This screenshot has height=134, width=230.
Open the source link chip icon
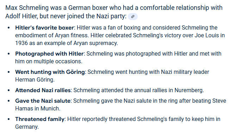pyautogui.click(x=133, y=17)
